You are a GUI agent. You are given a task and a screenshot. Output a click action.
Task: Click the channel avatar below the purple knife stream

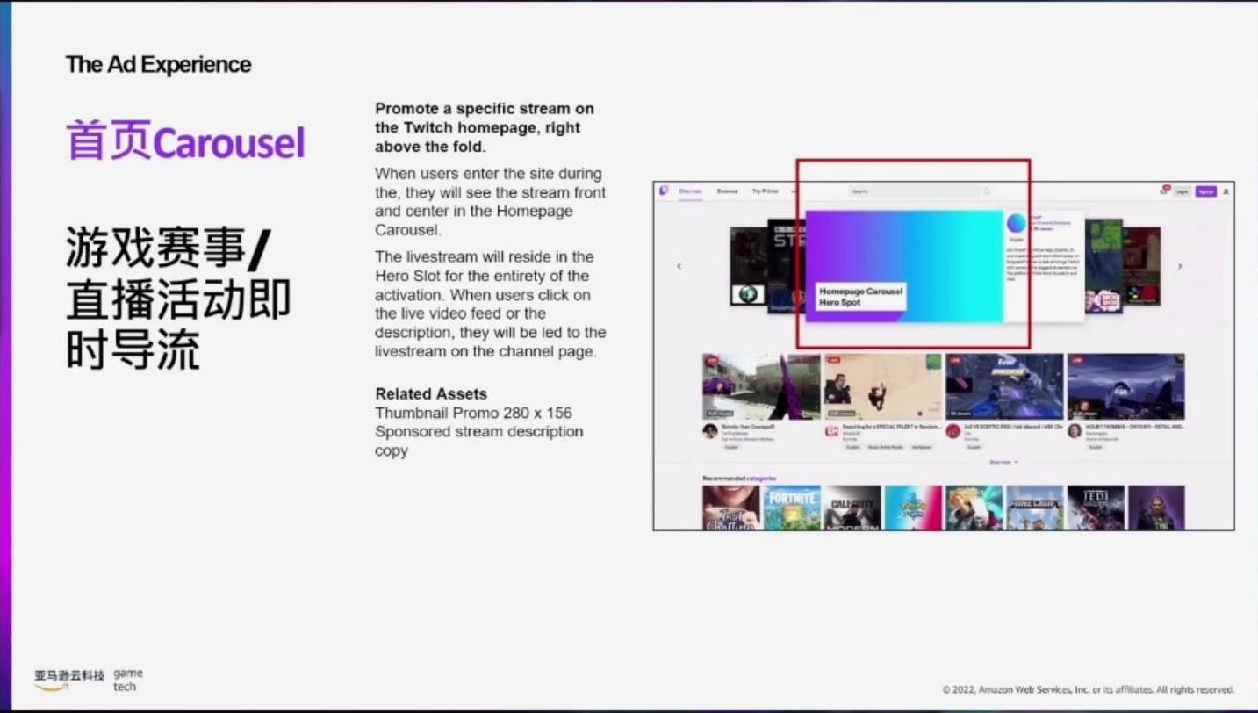pos(710,431)
